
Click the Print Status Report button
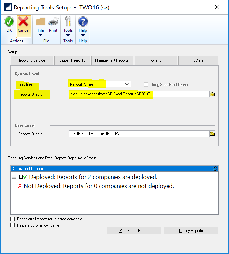[x=134, y=231]
